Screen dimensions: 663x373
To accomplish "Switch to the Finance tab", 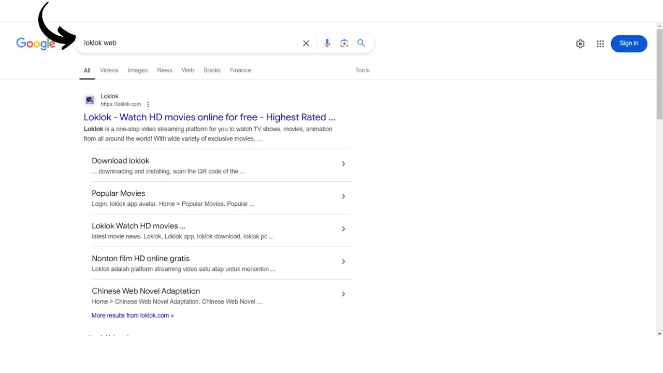I will (240, 70).
